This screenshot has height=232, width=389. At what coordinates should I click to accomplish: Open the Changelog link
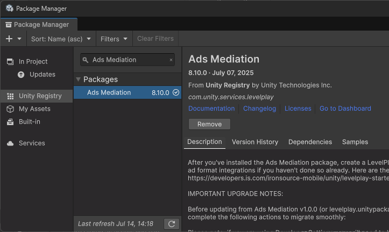[x=259, y=108]
